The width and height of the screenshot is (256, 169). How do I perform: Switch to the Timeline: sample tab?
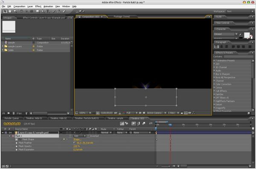pyautogui.click(x=115, y=118)
